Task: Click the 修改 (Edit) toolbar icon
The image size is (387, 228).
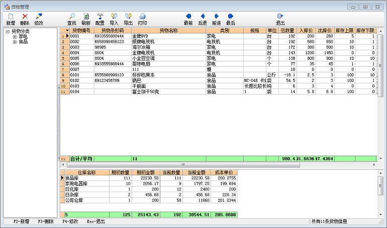Action: click(x=39, y=19)
